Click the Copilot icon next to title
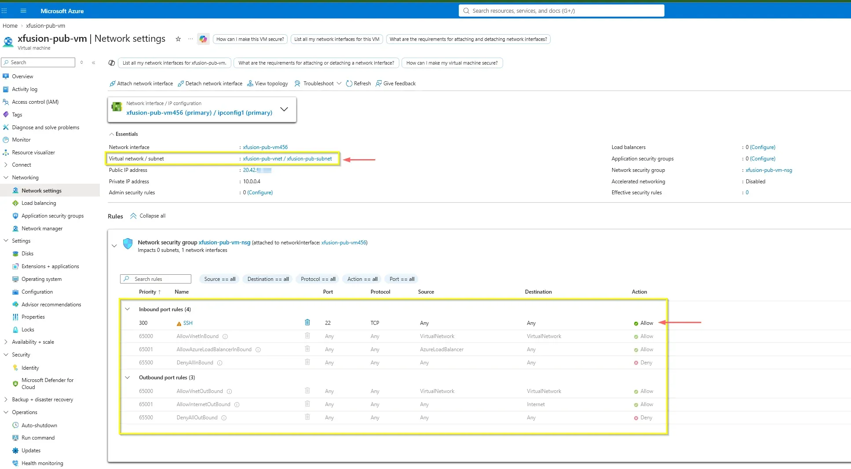 click(203, 39)
